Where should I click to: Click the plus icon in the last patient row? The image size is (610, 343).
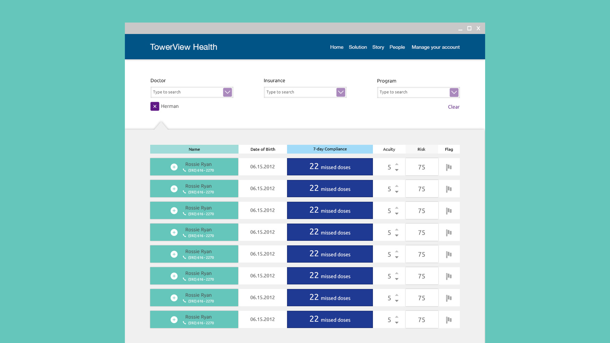[x=174, y=320]
